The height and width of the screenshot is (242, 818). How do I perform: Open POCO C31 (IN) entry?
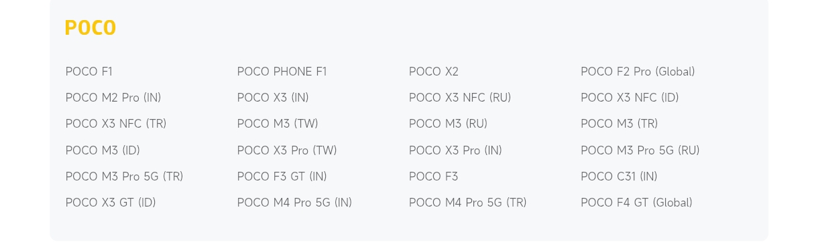click(619, 176)
